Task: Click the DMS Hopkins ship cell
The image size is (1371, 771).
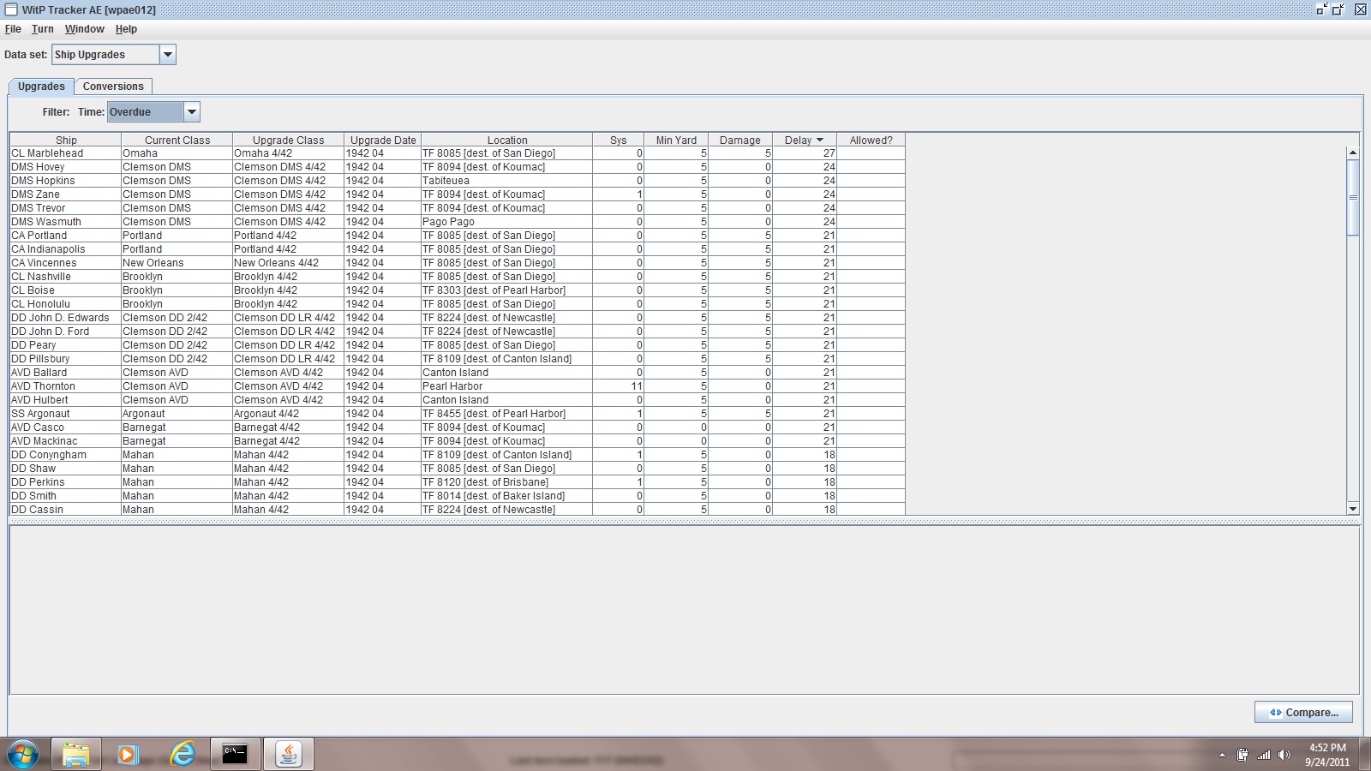Action: (x=66, y=181)
